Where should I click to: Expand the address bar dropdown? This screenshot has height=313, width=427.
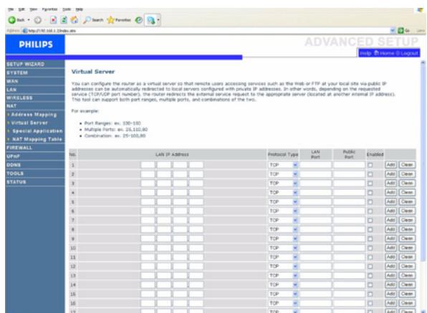[393, 31]
